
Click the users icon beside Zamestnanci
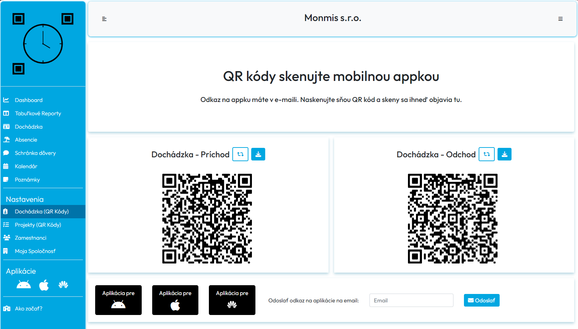(6, 238)
